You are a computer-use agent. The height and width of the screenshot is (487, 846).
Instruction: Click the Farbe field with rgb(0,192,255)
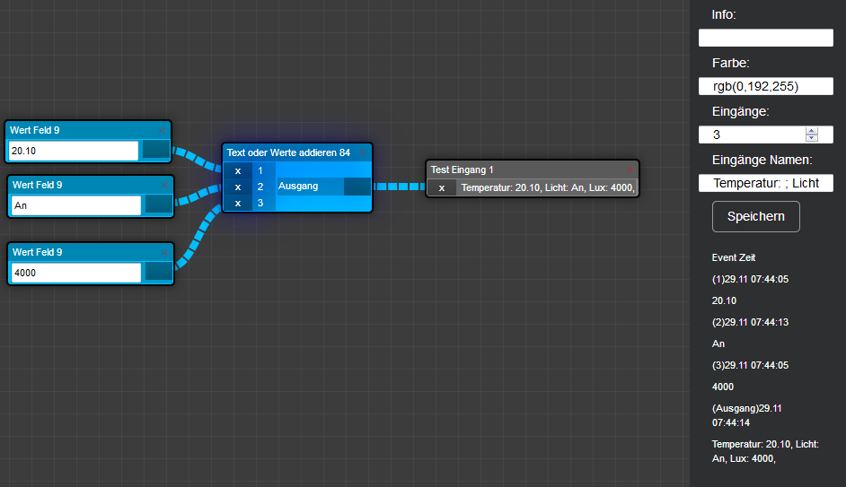pyautogui.click(x=765, y=86)
